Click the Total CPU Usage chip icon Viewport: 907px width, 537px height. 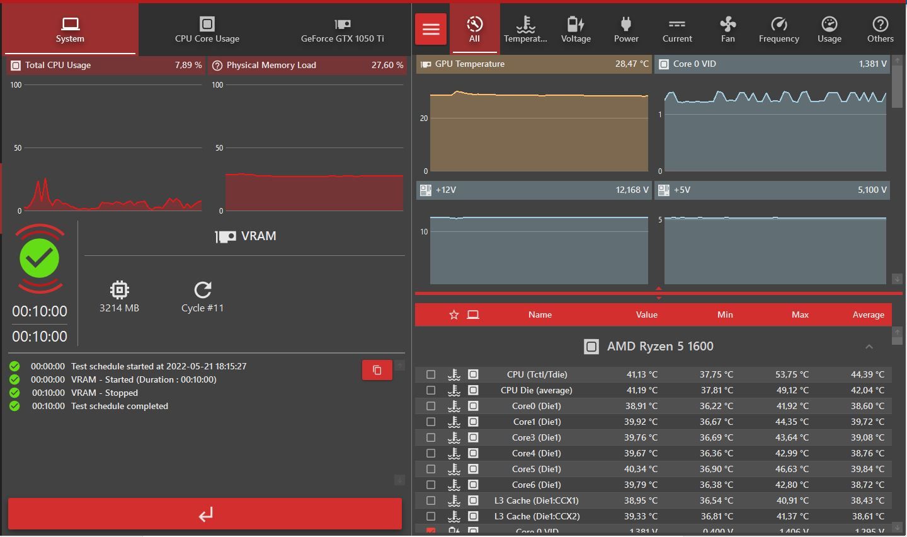tap(16, 65)
